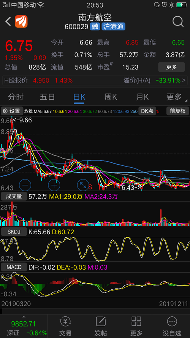Open the 交易 trade icon

[65, 326]
